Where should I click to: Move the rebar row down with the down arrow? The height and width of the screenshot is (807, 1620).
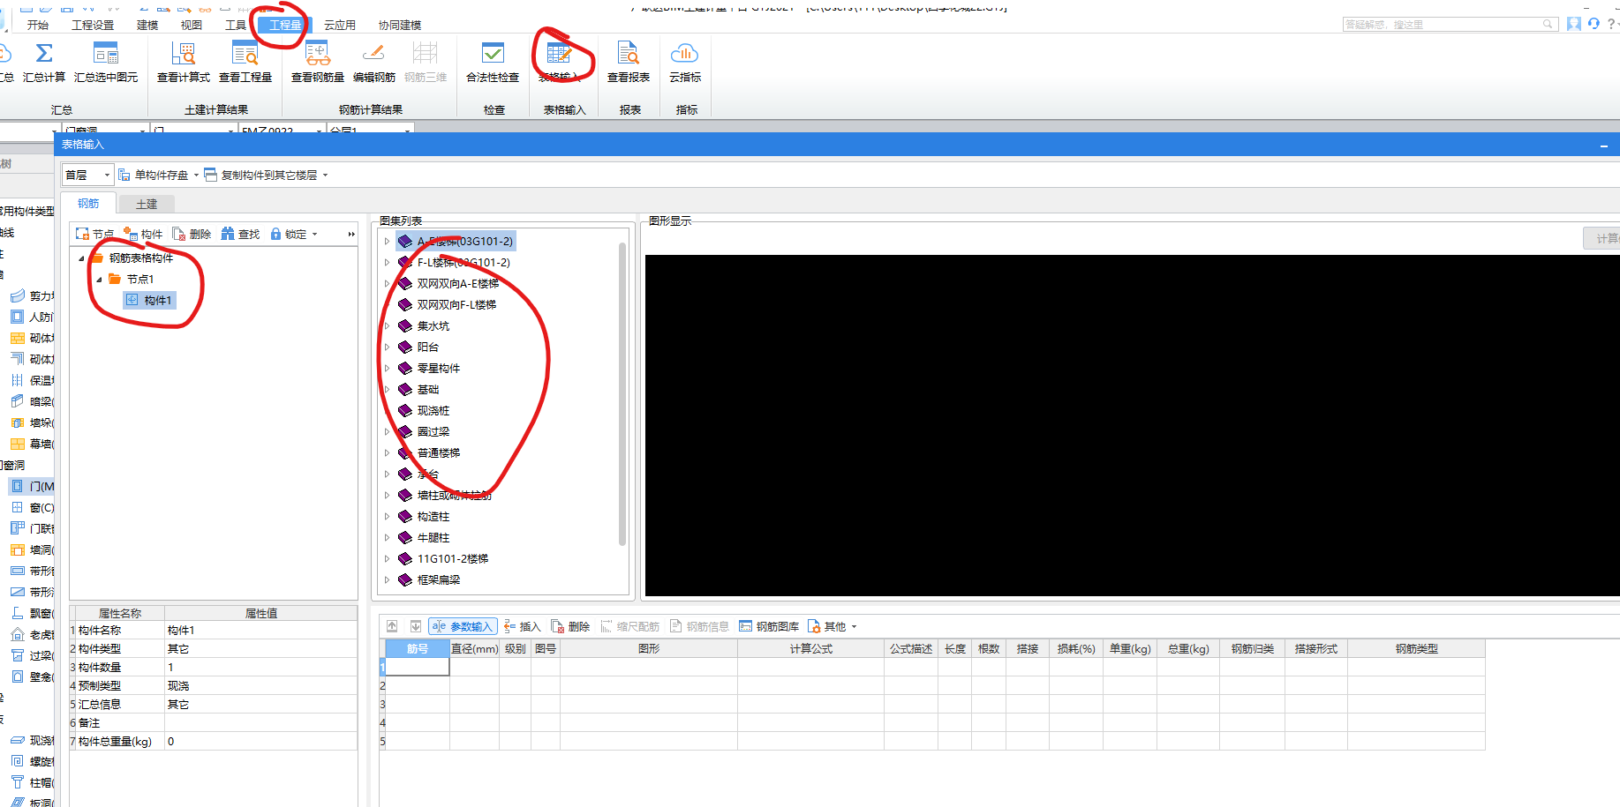pos(416,626)
